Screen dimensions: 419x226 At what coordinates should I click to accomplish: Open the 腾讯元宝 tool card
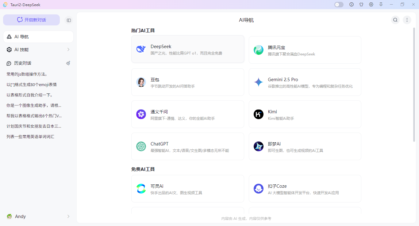coord(305,50)
